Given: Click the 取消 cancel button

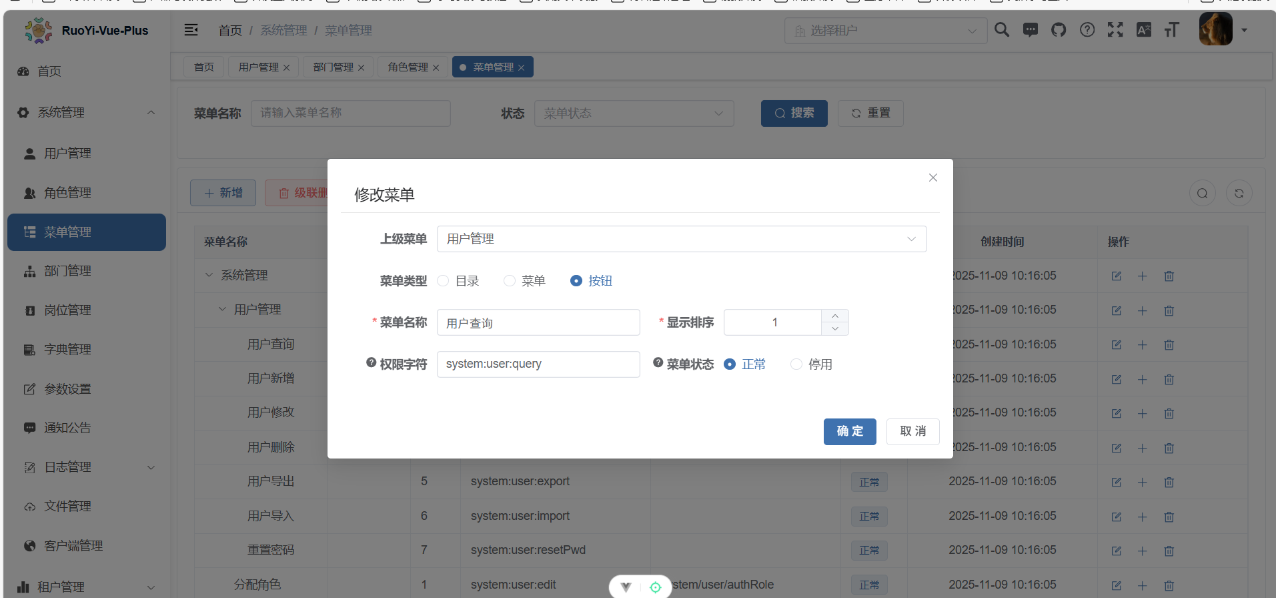Looking at the screenshot, I should 912,432.
